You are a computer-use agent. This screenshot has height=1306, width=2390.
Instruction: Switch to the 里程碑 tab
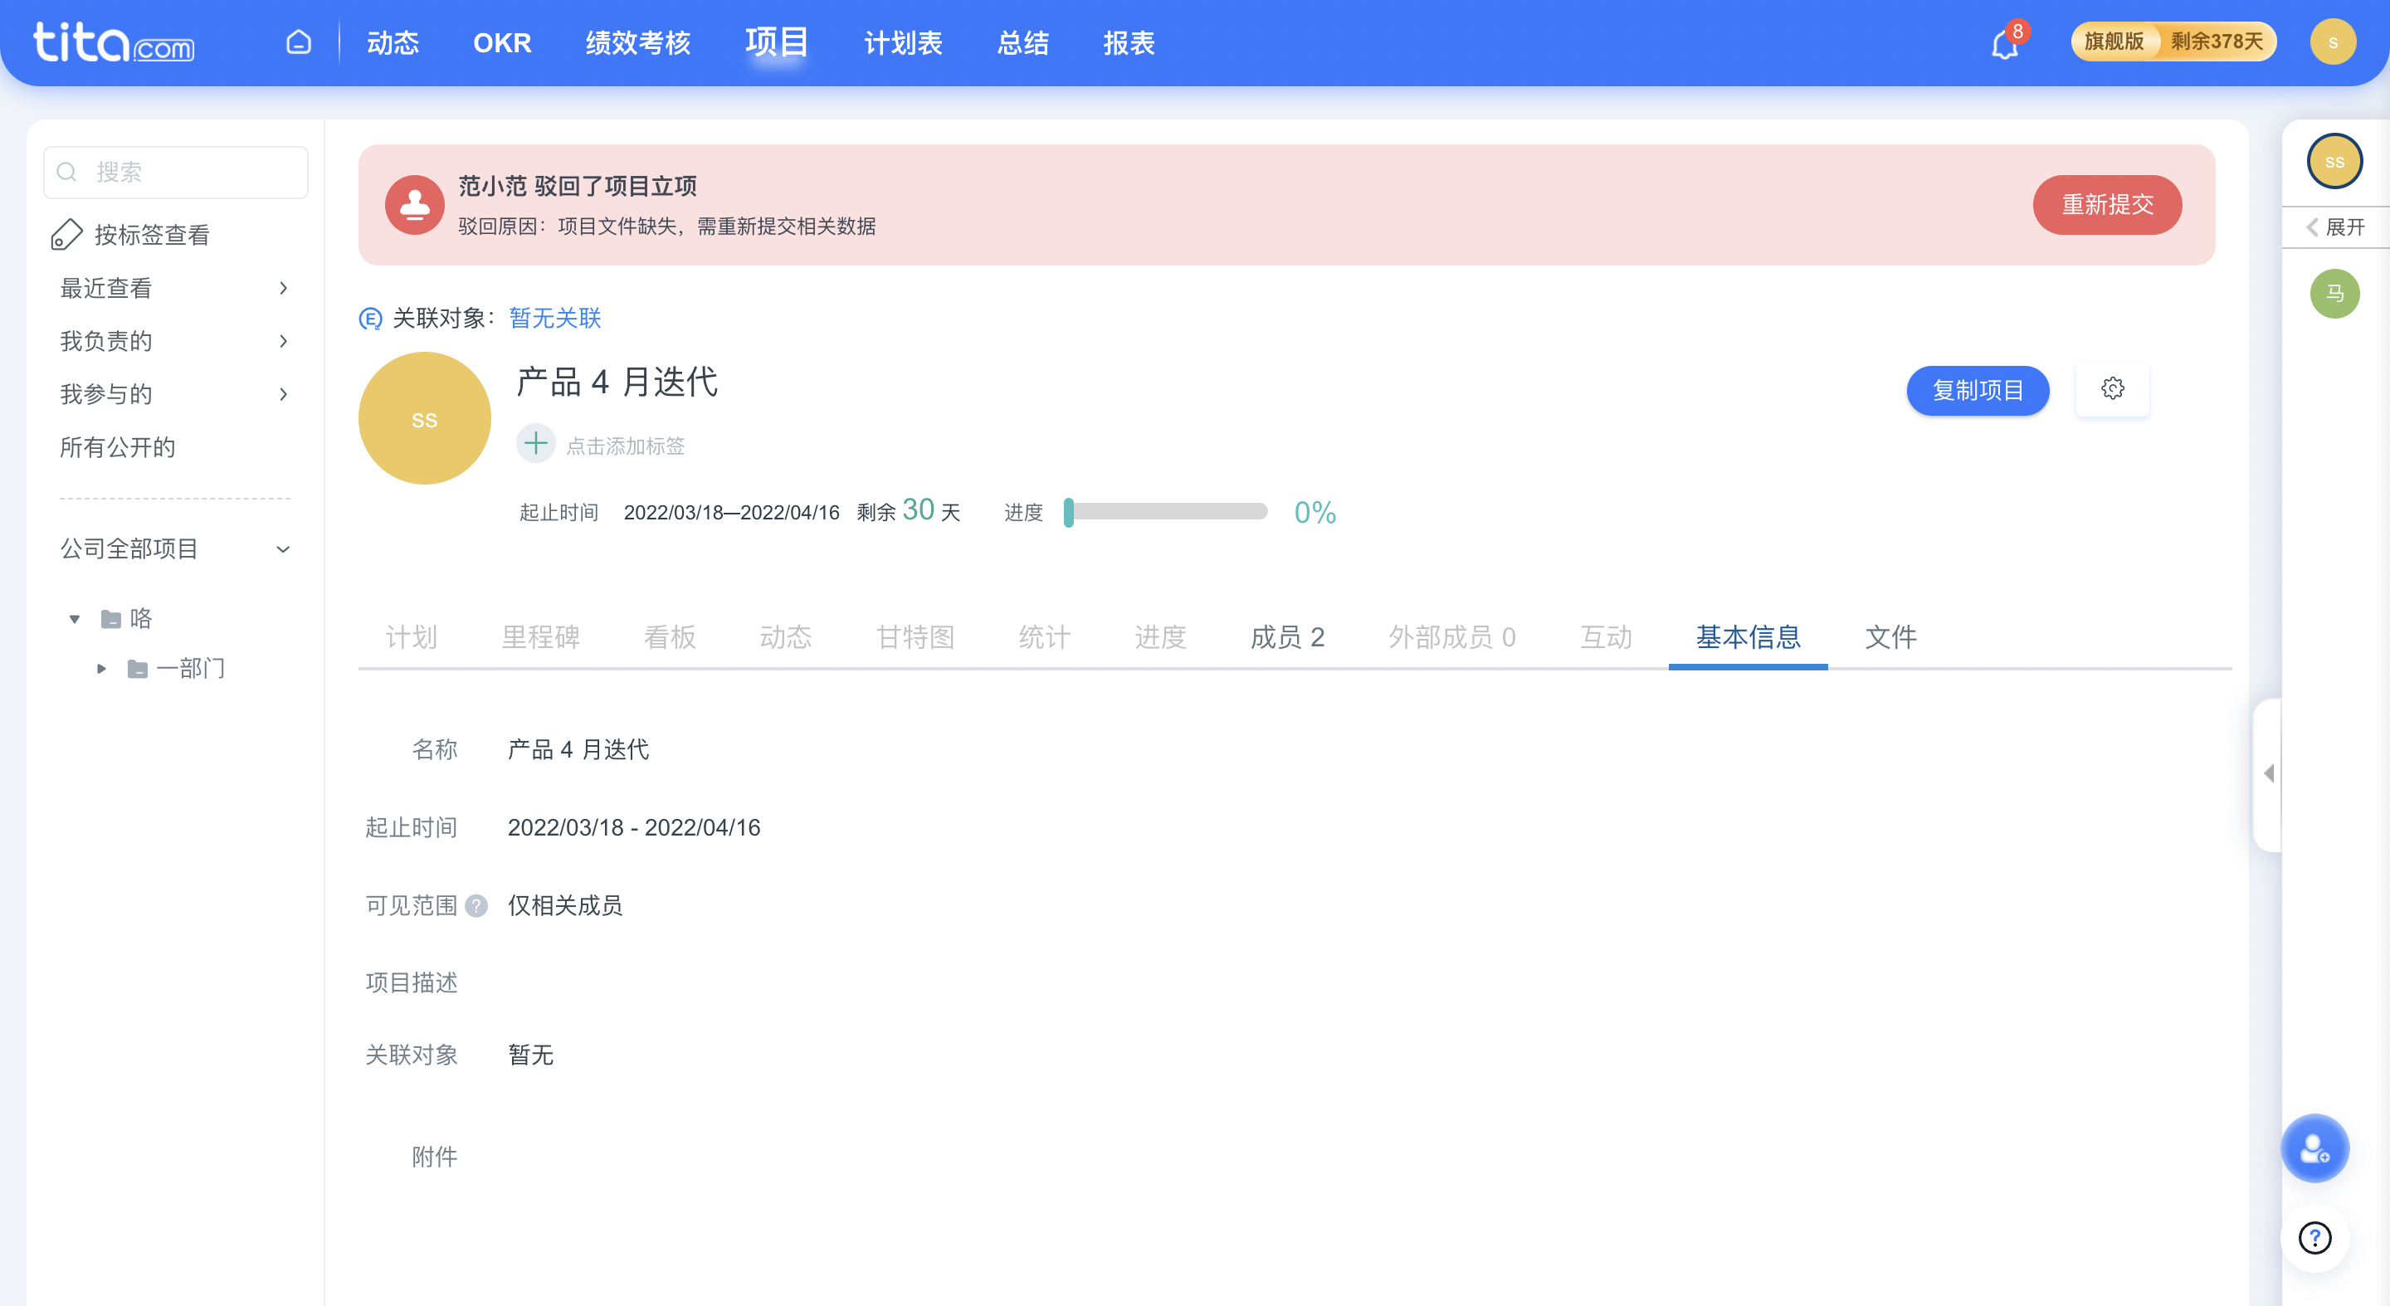541,637
